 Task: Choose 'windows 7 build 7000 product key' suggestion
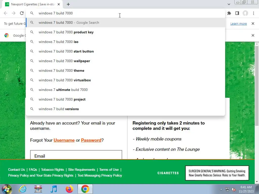point(125,32)
